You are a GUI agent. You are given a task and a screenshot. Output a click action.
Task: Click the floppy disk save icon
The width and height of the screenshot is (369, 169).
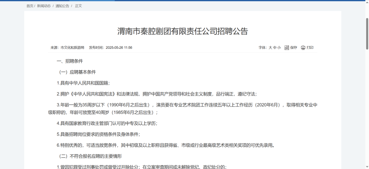pyautogui.click(x=287, y=48)
